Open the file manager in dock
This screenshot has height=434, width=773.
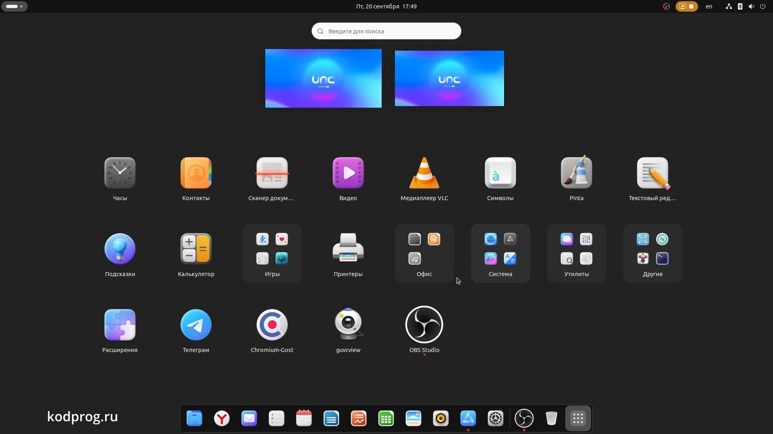pos(194,418)
